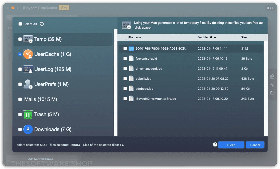
Task: Click Add Network Drives in background window
Action: pyautogui.click(x=42, y=159)
